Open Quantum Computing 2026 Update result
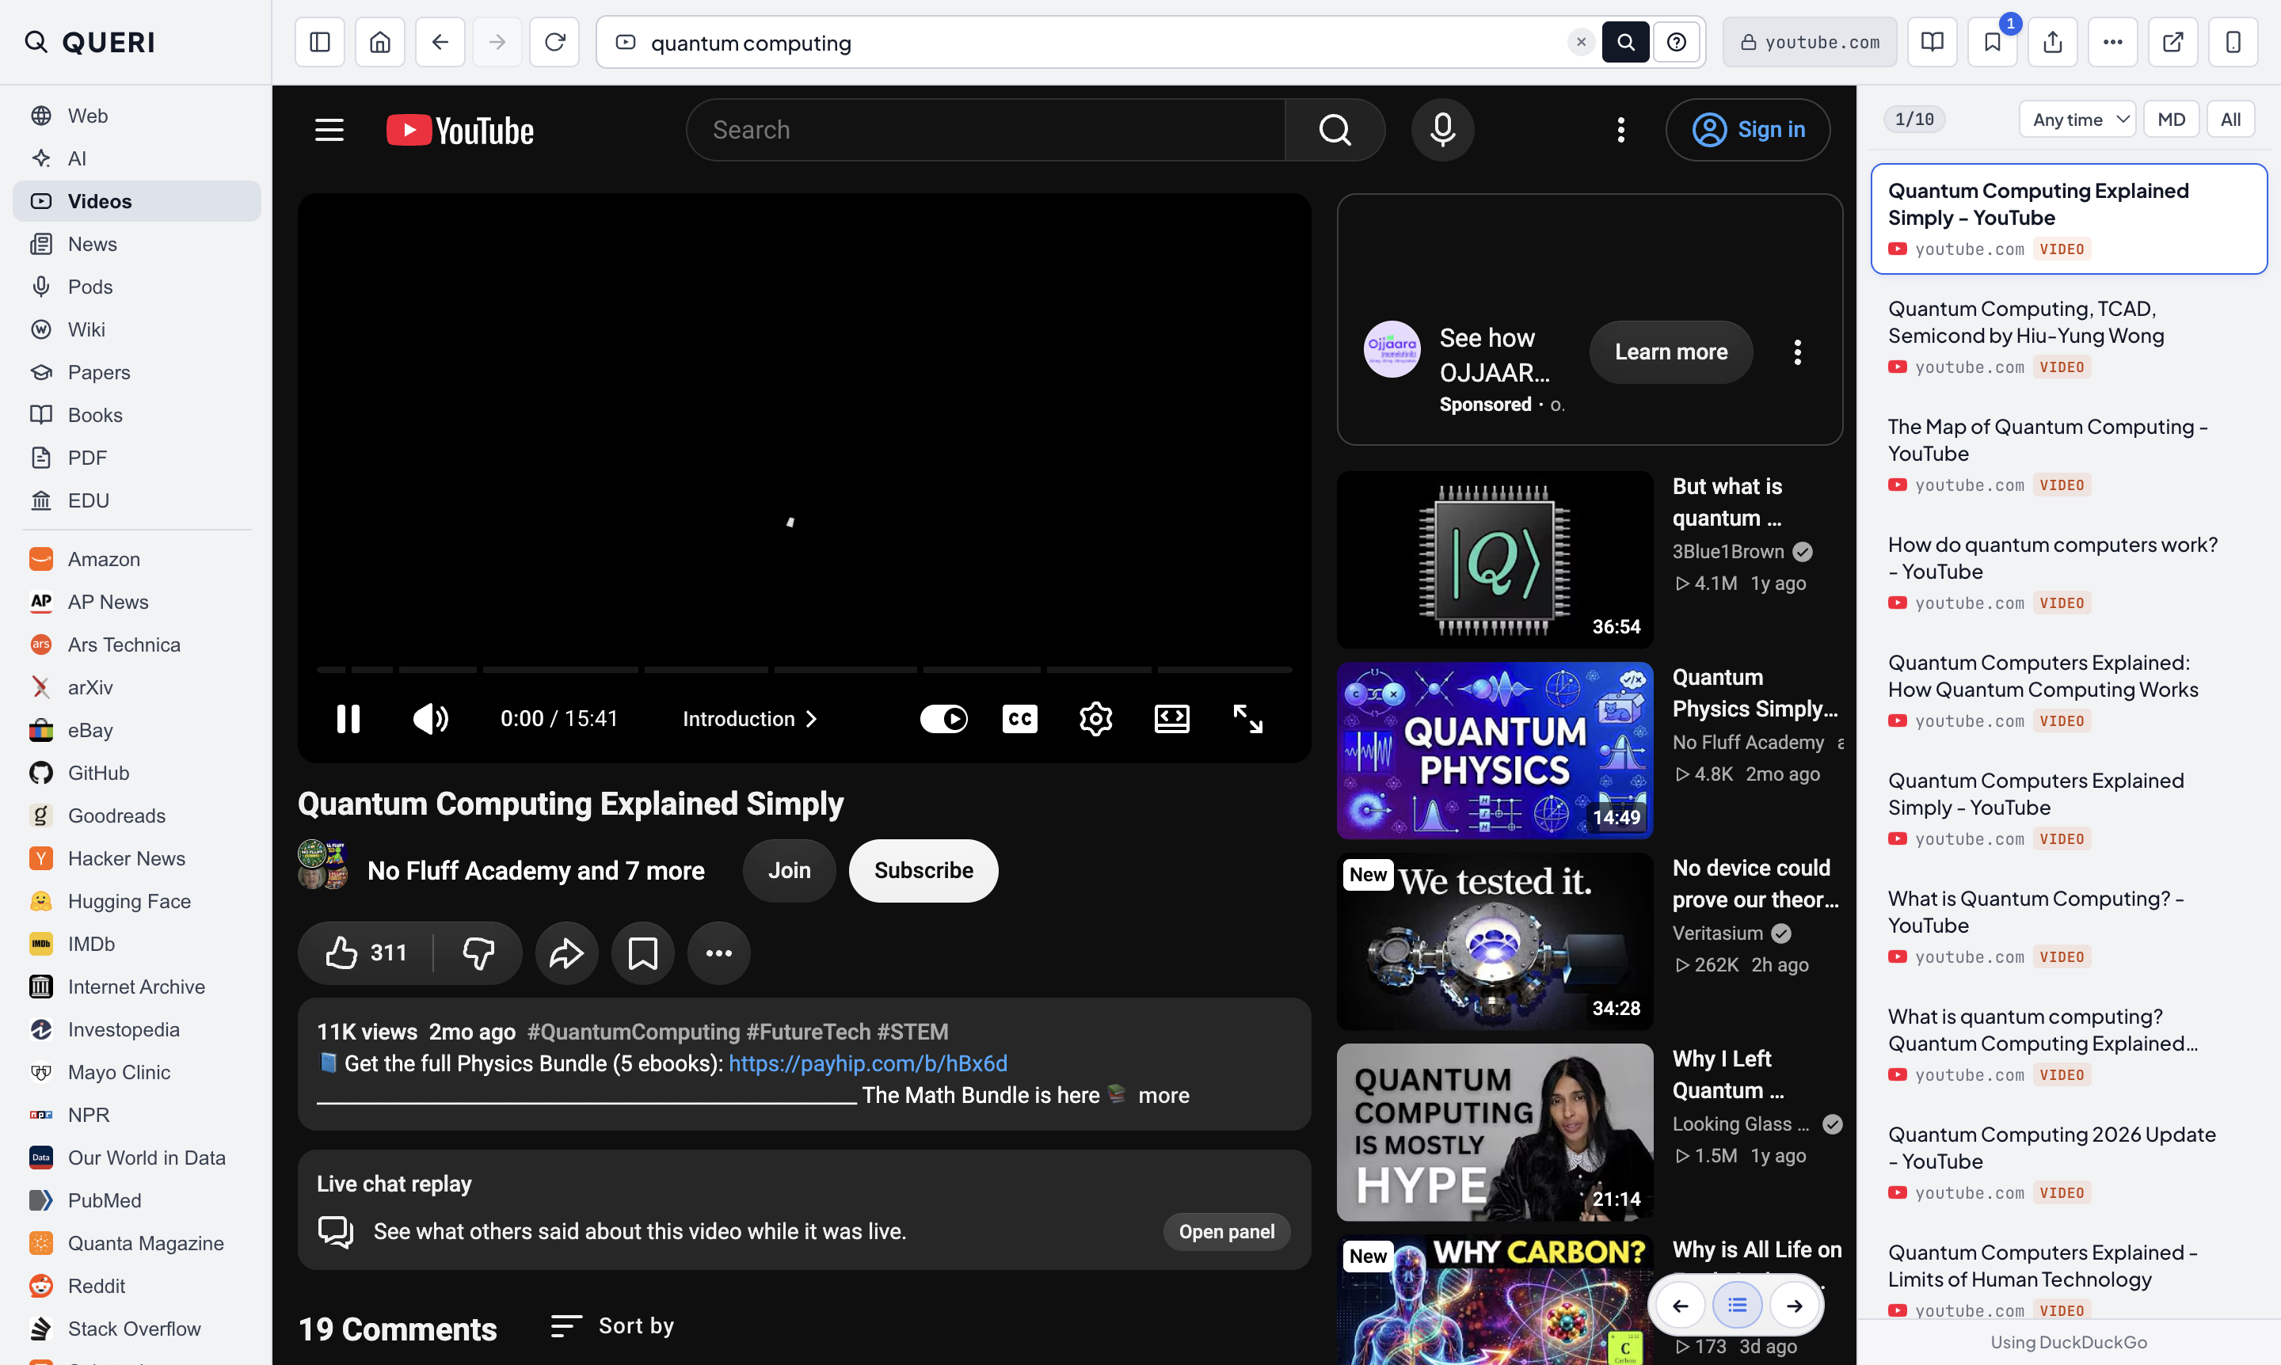 (2069, 1164)
